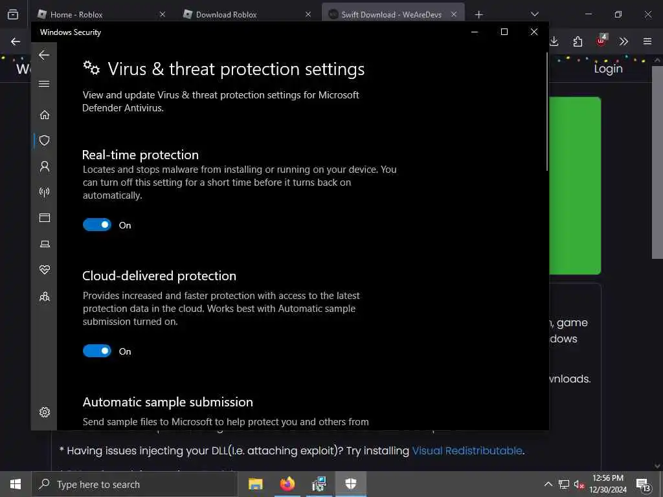Expand more toolbar tools chevrons
Viewport: 663px width, 497px height.
tap(624, 41)
